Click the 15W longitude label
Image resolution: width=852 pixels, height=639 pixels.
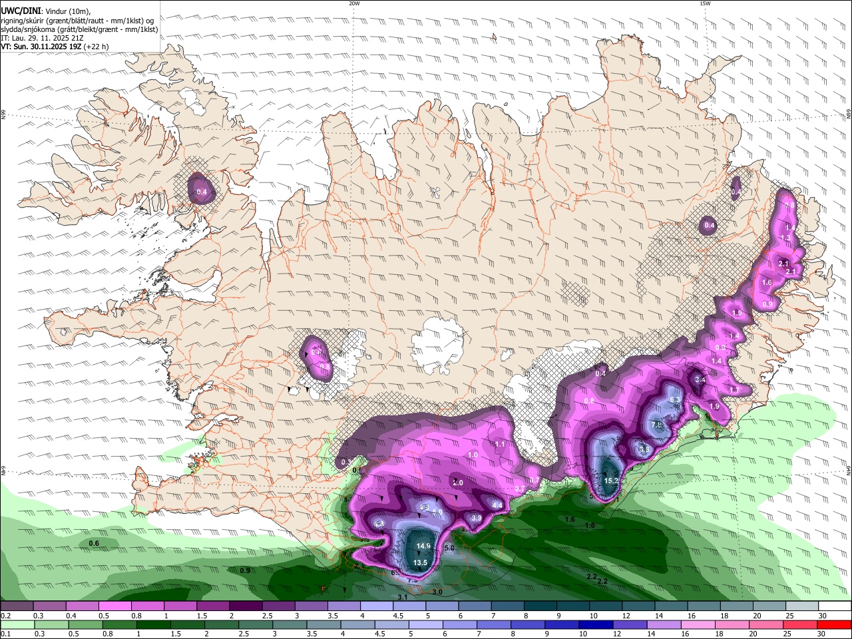[705, 3]
